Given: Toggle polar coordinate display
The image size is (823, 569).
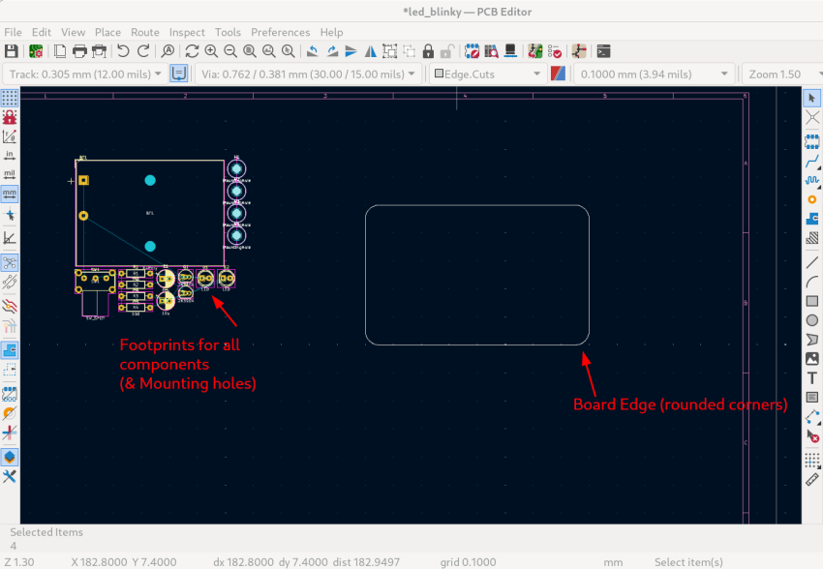Looking at the screenshot, I should 10,139.
